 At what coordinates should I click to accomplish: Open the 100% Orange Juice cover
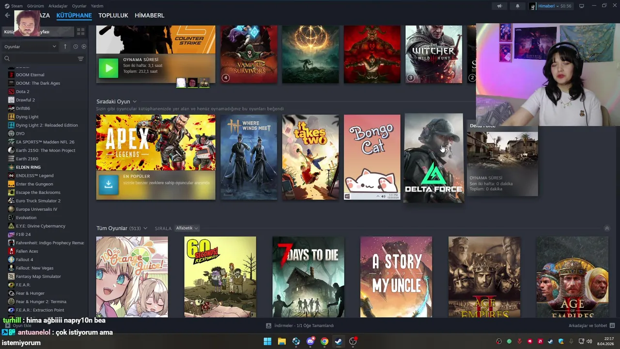(132, 277)
